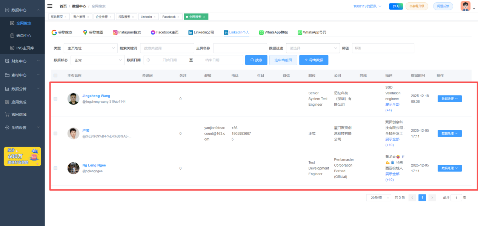Open the WhatsApp groups tab
Image resolution: width=478 pixels, height=226 pixels.
273,32
